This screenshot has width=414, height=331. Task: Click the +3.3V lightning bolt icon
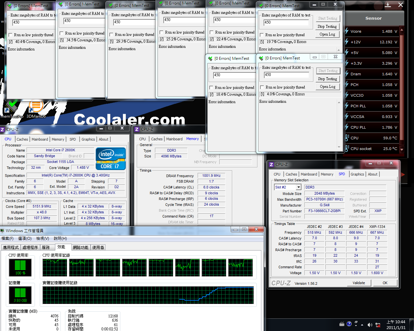(x=347, y=63)
